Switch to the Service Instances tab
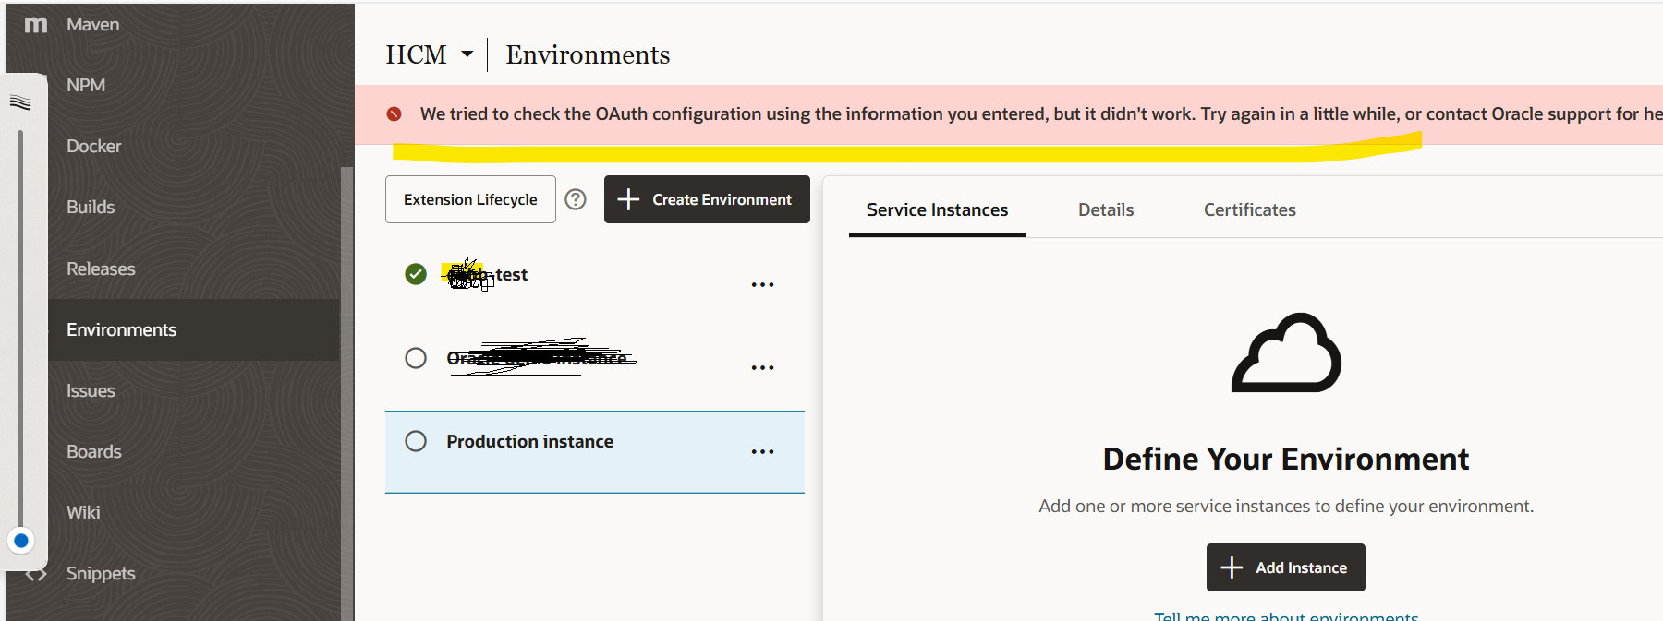Viewport: 1663px width, 621px height. point(937,210)
